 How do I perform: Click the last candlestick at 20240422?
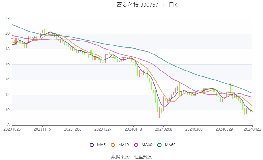tap(252, 112)
